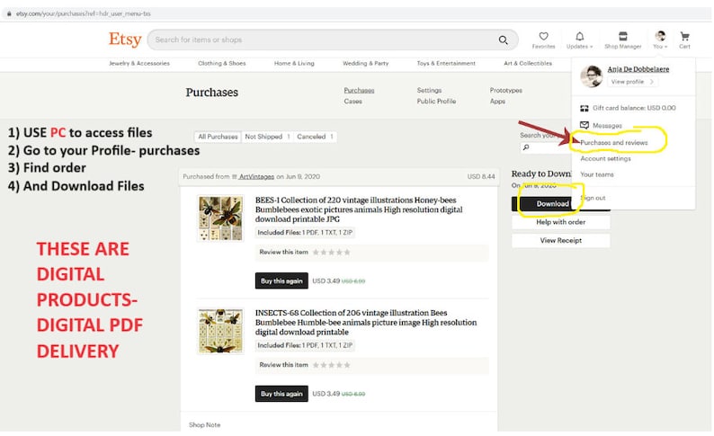Open Shop Manager icon
Image resolution: width=714 pixels, height=436 pixels.
click(622, 37)
